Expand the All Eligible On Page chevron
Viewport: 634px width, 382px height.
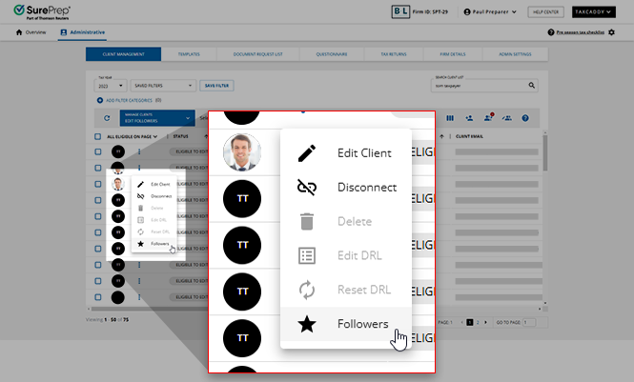tap(155, 136)
